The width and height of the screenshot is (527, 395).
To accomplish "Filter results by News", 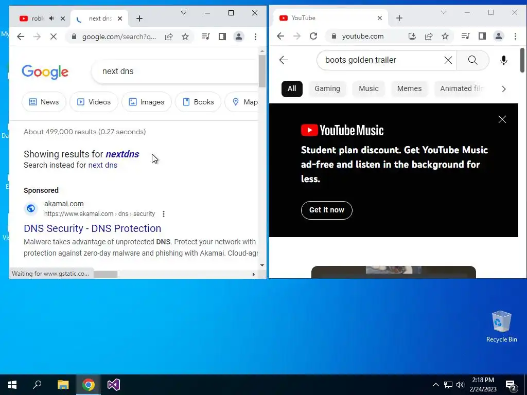I will 44,102.
